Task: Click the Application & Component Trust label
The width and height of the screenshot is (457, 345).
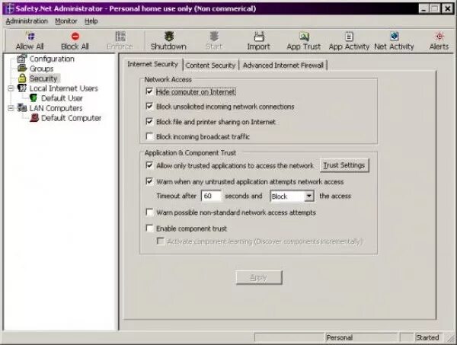Action: tap(190, 152)
